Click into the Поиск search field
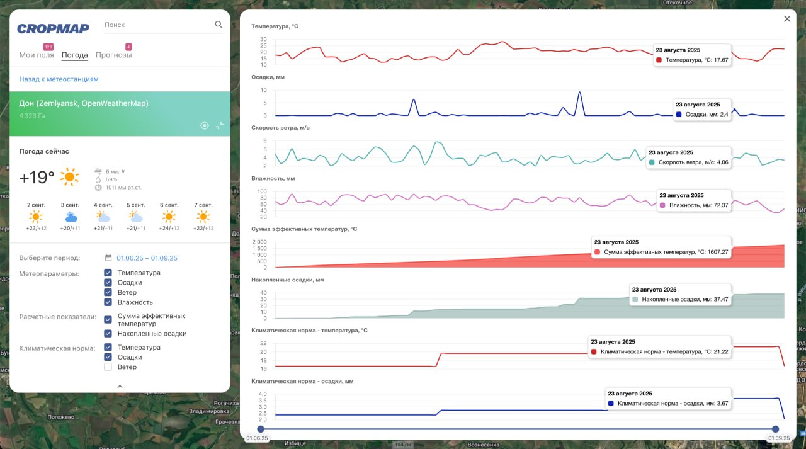Screen dimensions: 806x449 (x=157, y=25)
